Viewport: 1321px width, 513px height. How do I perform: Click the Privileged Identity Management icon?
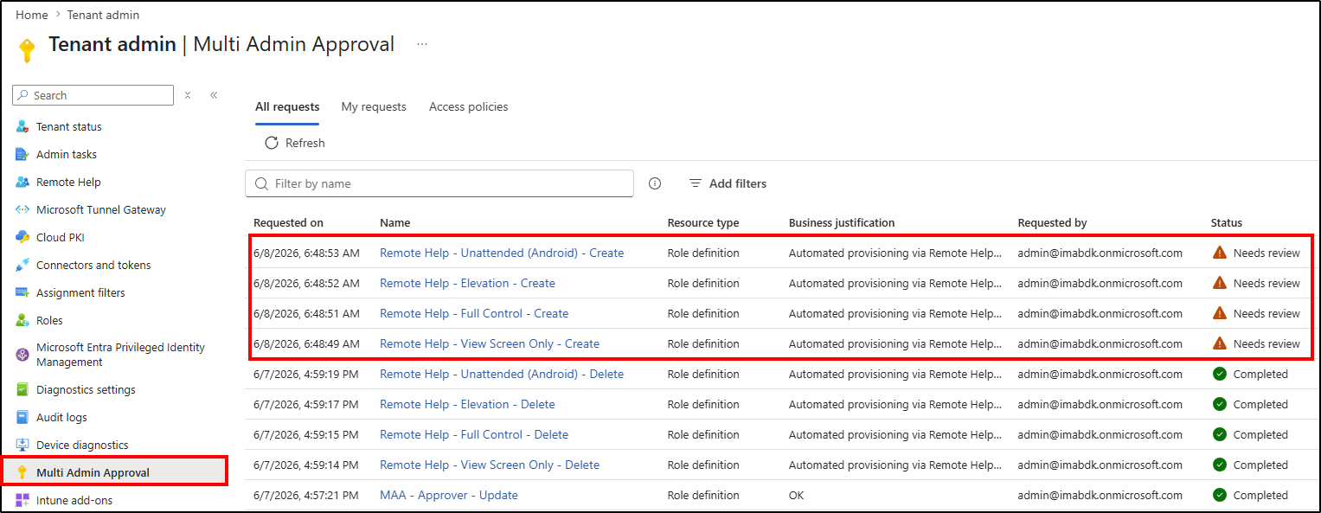tap(22, 355)
